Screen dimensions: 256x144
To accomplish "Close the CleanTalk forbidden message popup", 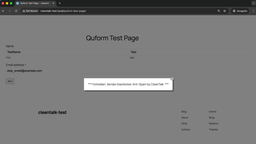I will (x=172, y=79).
